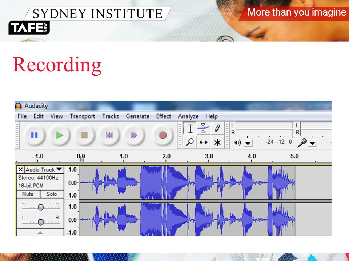Open the View menu
The height and width of the screenshot is (261, 349).
[x=56, y=116]
